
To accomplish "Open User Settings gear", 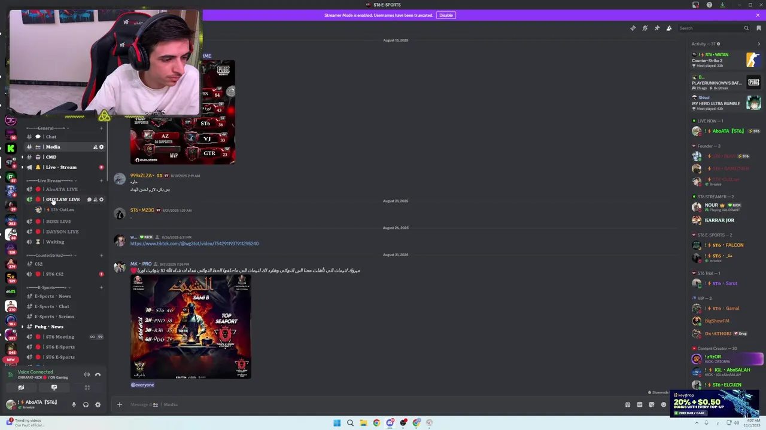I will coord(98,405).
